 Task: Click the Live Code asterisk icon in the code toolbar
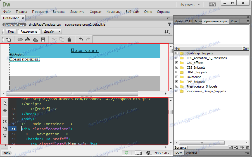coord(5,110)
